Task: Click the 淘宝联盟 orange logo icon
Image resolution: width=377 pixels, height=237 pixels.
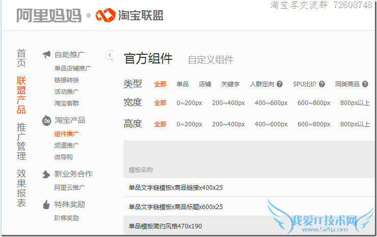Action: (105, 15)
